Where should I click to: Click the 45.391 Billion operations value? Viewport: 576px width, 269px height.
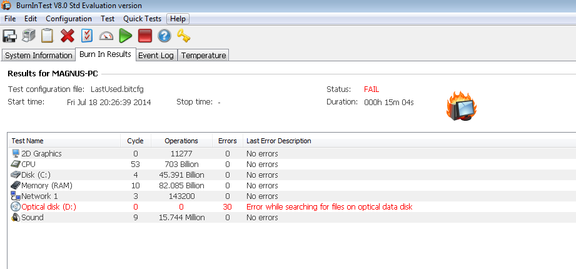pyautogui.click(x=181, y=175)
